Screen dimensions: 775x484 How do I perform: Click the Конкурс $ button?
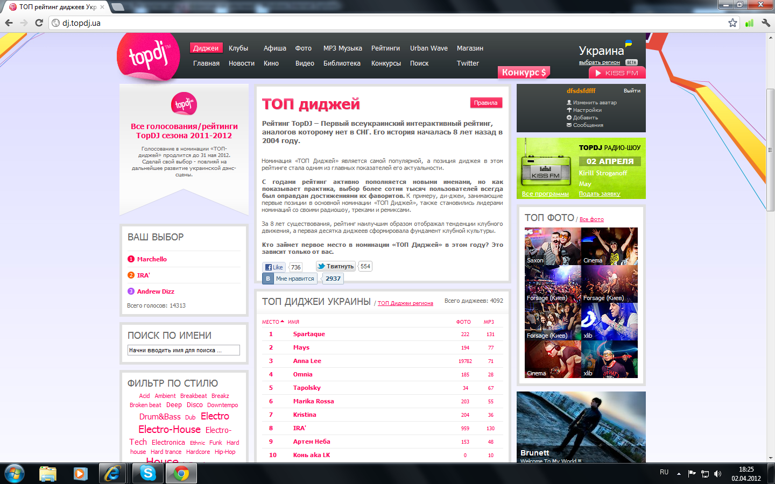coord(524,72)
